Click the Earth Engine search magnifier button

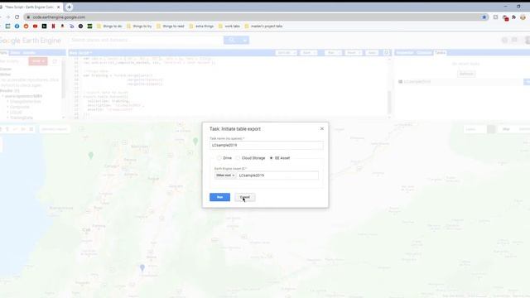click(x=232, y=41)
